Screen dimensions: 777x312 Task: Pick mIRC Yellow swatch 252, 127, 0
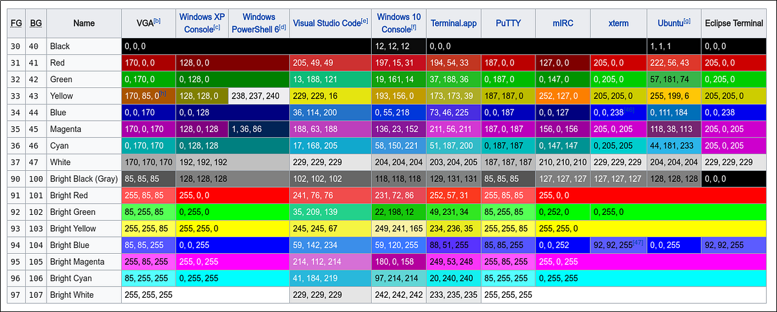click(563, 96)
